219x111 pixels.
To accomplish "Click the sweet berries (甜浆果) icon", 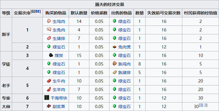I will pyautogui.click(x=49, y=106).
